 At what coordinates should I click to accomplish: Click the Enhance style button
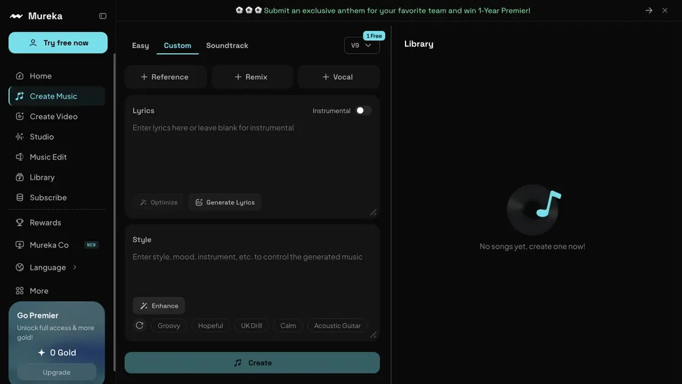159,306
